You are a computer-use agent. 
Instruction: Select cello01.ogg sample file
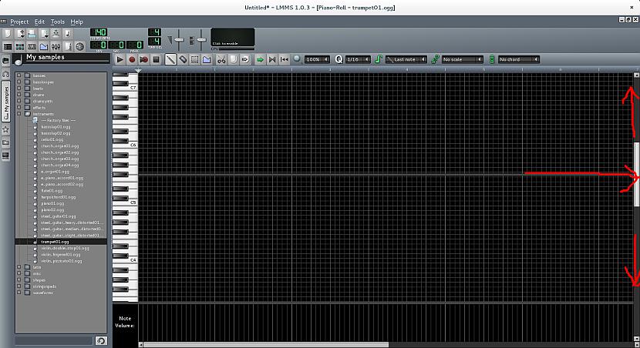(x=52, y=139)
